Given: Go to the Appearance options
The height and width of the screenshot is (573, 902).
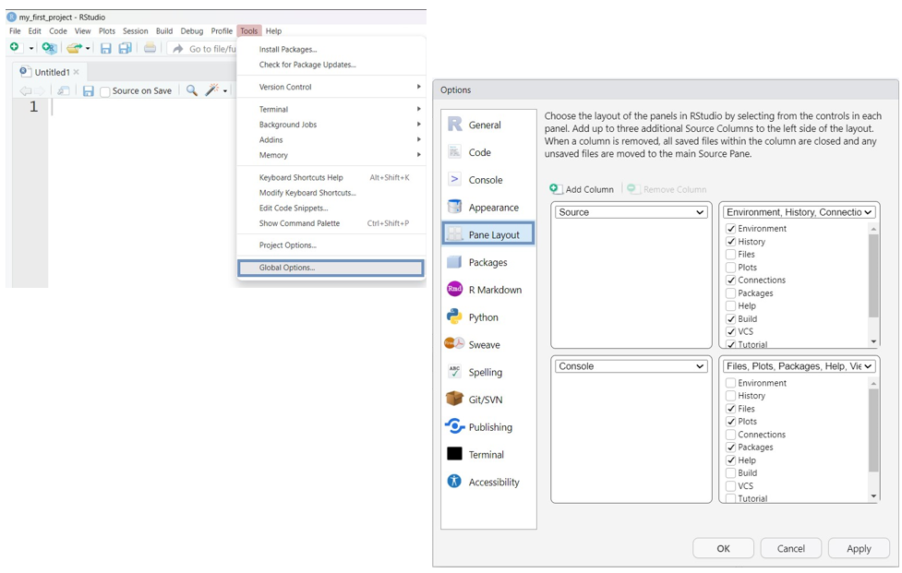Looking at the screenshot, I should point(493,208).
